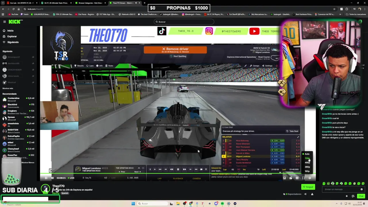Viewport: 368px width, 207px height.
Task: Choose 480p video quality
Action: coord(307,162)
